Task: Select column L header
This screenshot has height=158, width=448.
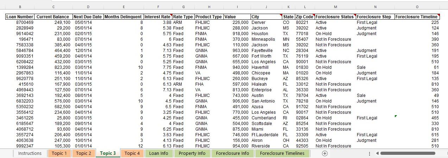Action: [305, 7]
